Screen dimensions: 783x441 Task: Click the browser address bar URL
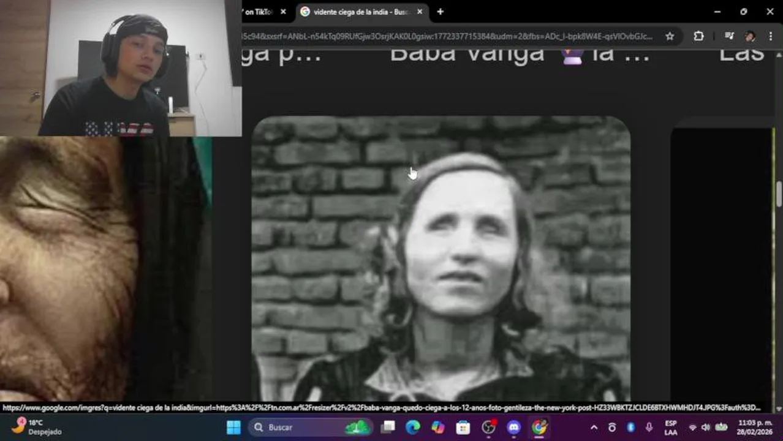(x=447, y=36)
